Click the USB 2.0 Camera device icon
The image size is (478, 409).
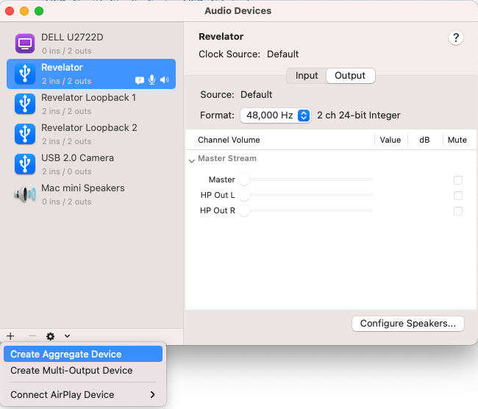tap(25, 164)
